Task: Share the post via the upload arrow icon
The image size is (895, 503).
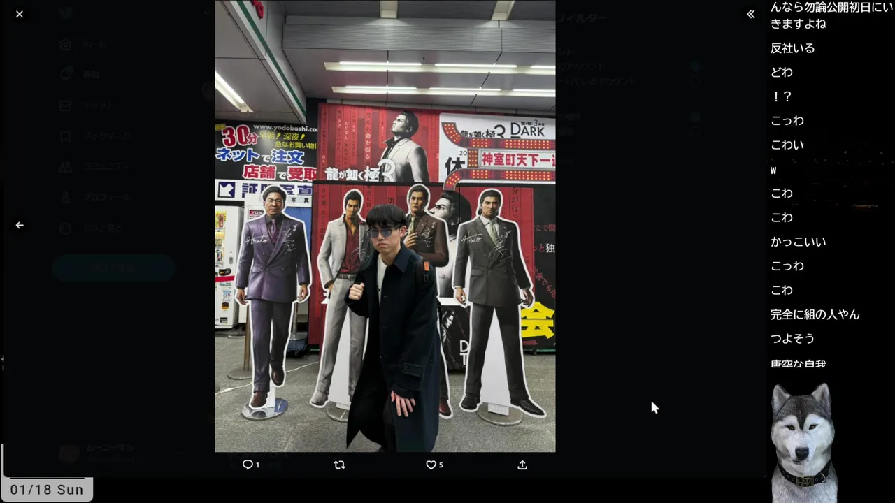Action: coord(522,465)
